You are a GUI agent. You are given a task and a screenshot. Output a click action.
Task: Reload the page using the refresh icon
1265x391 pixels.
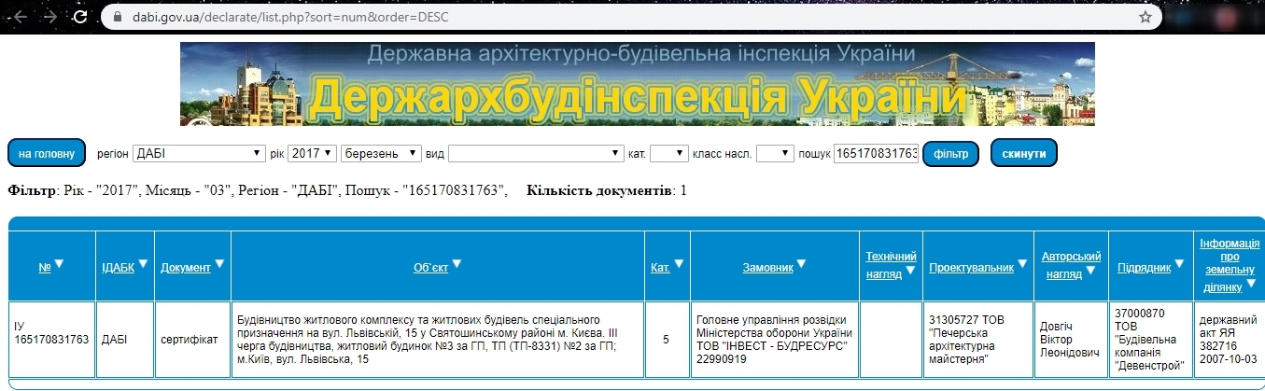(80, 17)
